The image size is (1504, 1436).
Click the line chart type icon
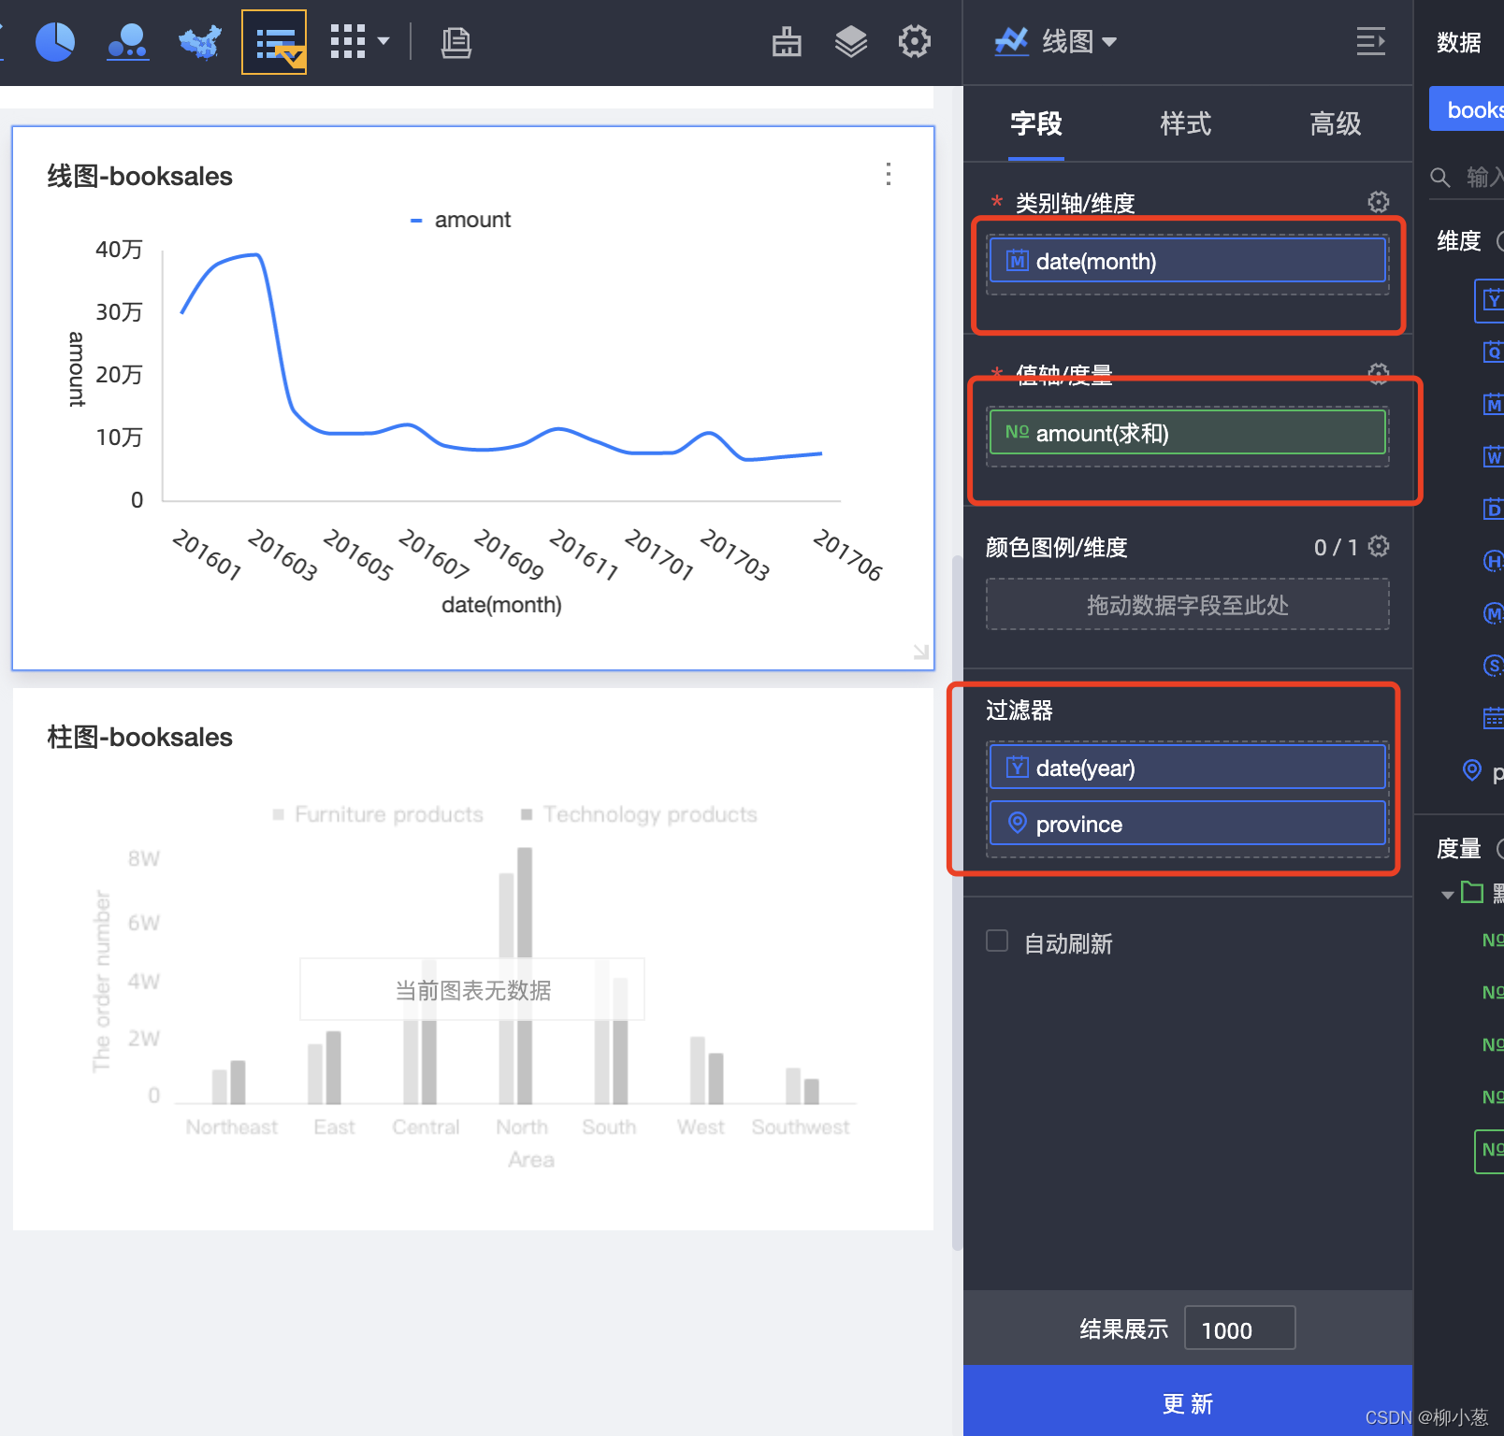(1011, 41)
